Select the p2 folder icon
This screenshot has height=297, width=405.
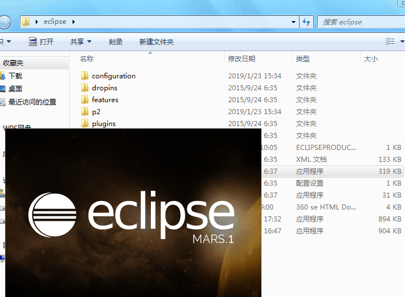85,111
